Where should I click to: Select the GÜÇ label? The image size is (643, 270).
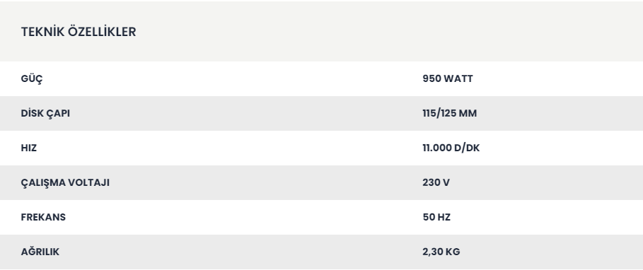tap(32, 78)
